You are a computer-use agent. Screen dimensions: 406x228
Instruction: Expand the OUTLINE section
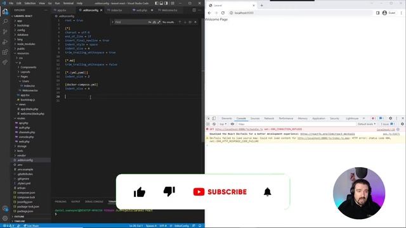pyautogui.click(x=18, y=217)
